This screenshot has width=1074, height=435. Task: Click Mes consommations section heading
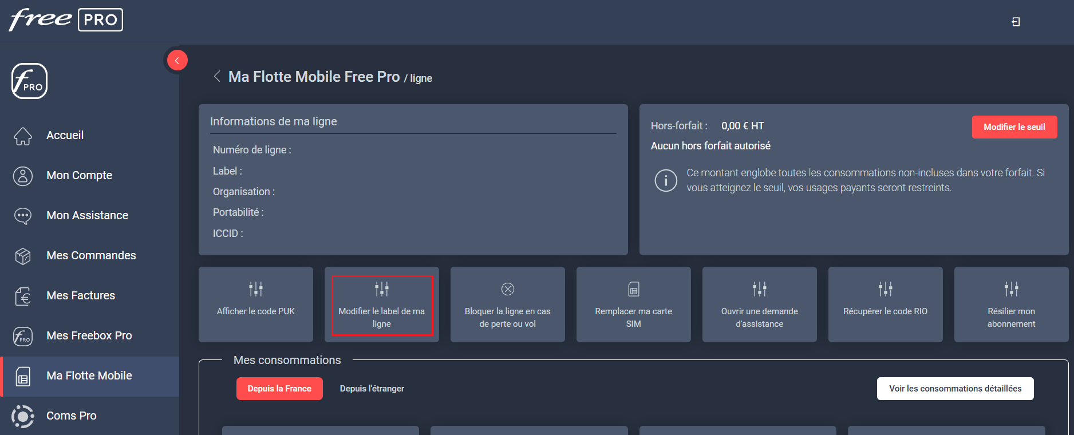[287, 360]
